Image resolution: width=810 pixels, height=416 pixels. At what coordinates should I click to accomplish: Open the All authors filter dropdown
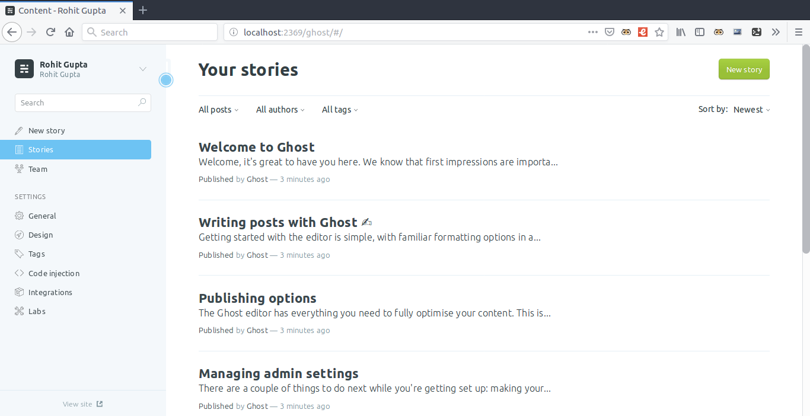coord(280,110)
